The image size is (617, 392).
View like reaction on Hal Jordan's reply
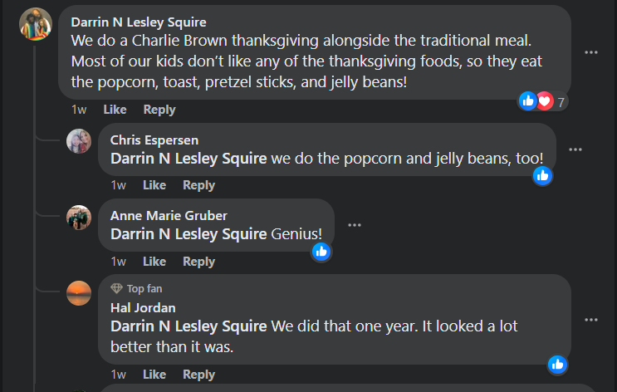(557, 364)
